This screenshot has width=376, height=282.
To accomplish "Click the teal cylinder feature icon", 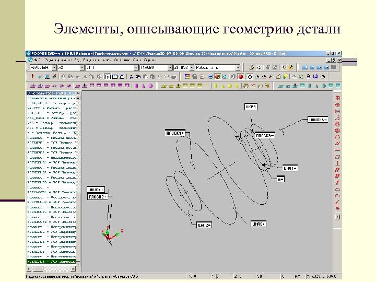I will click(x=309, y=86).
